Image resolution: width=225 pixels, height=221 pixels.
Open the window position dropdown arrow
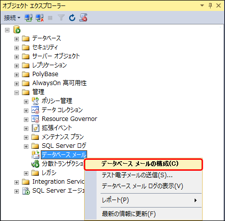coord(202,5)
